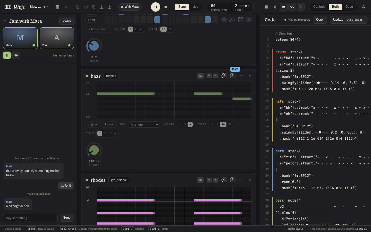The image size is (371, 232).
Task: Save the project with the floppy disk icon
Action: (58, 7)
